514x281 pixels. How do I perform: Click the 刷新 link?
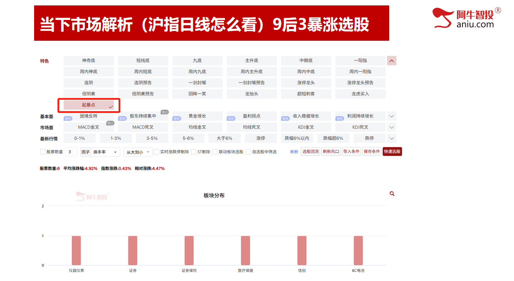(294, 152)
